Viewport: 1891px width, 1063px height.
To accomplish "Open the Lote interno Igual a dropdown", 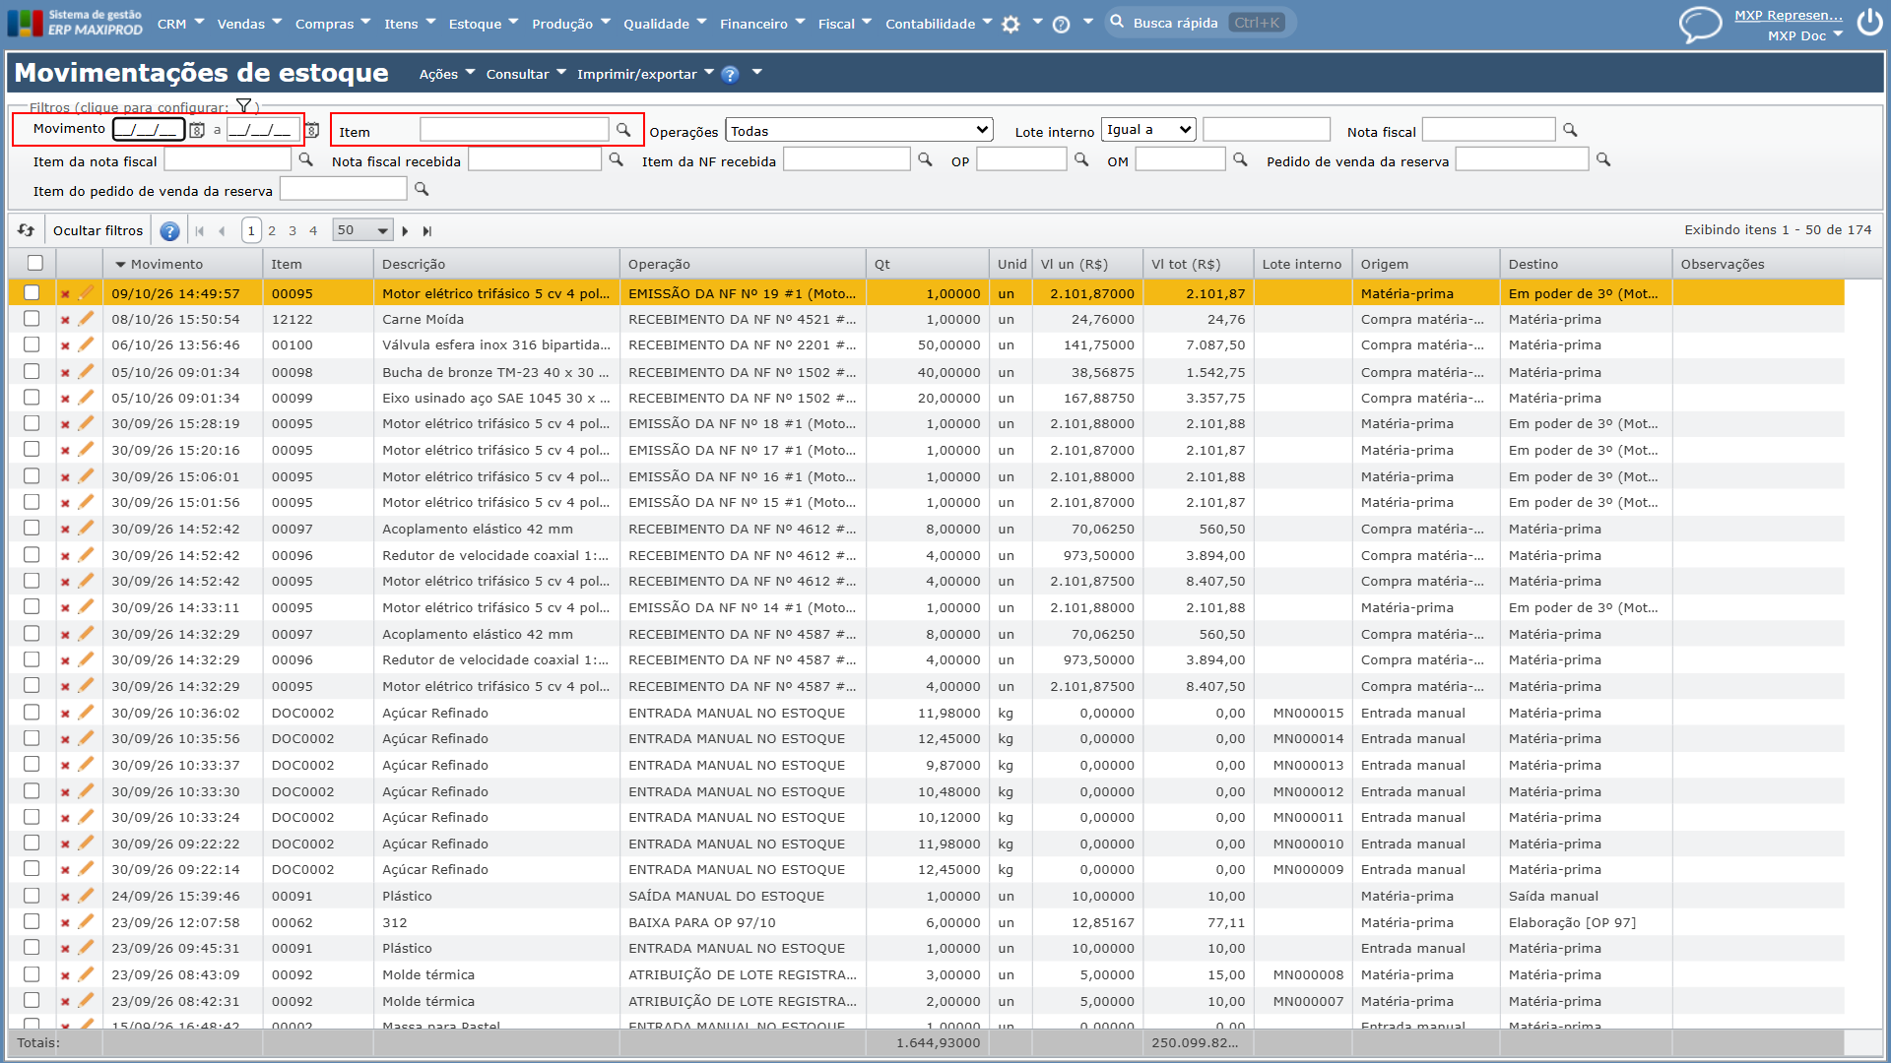I will (x=1148, y=130).
